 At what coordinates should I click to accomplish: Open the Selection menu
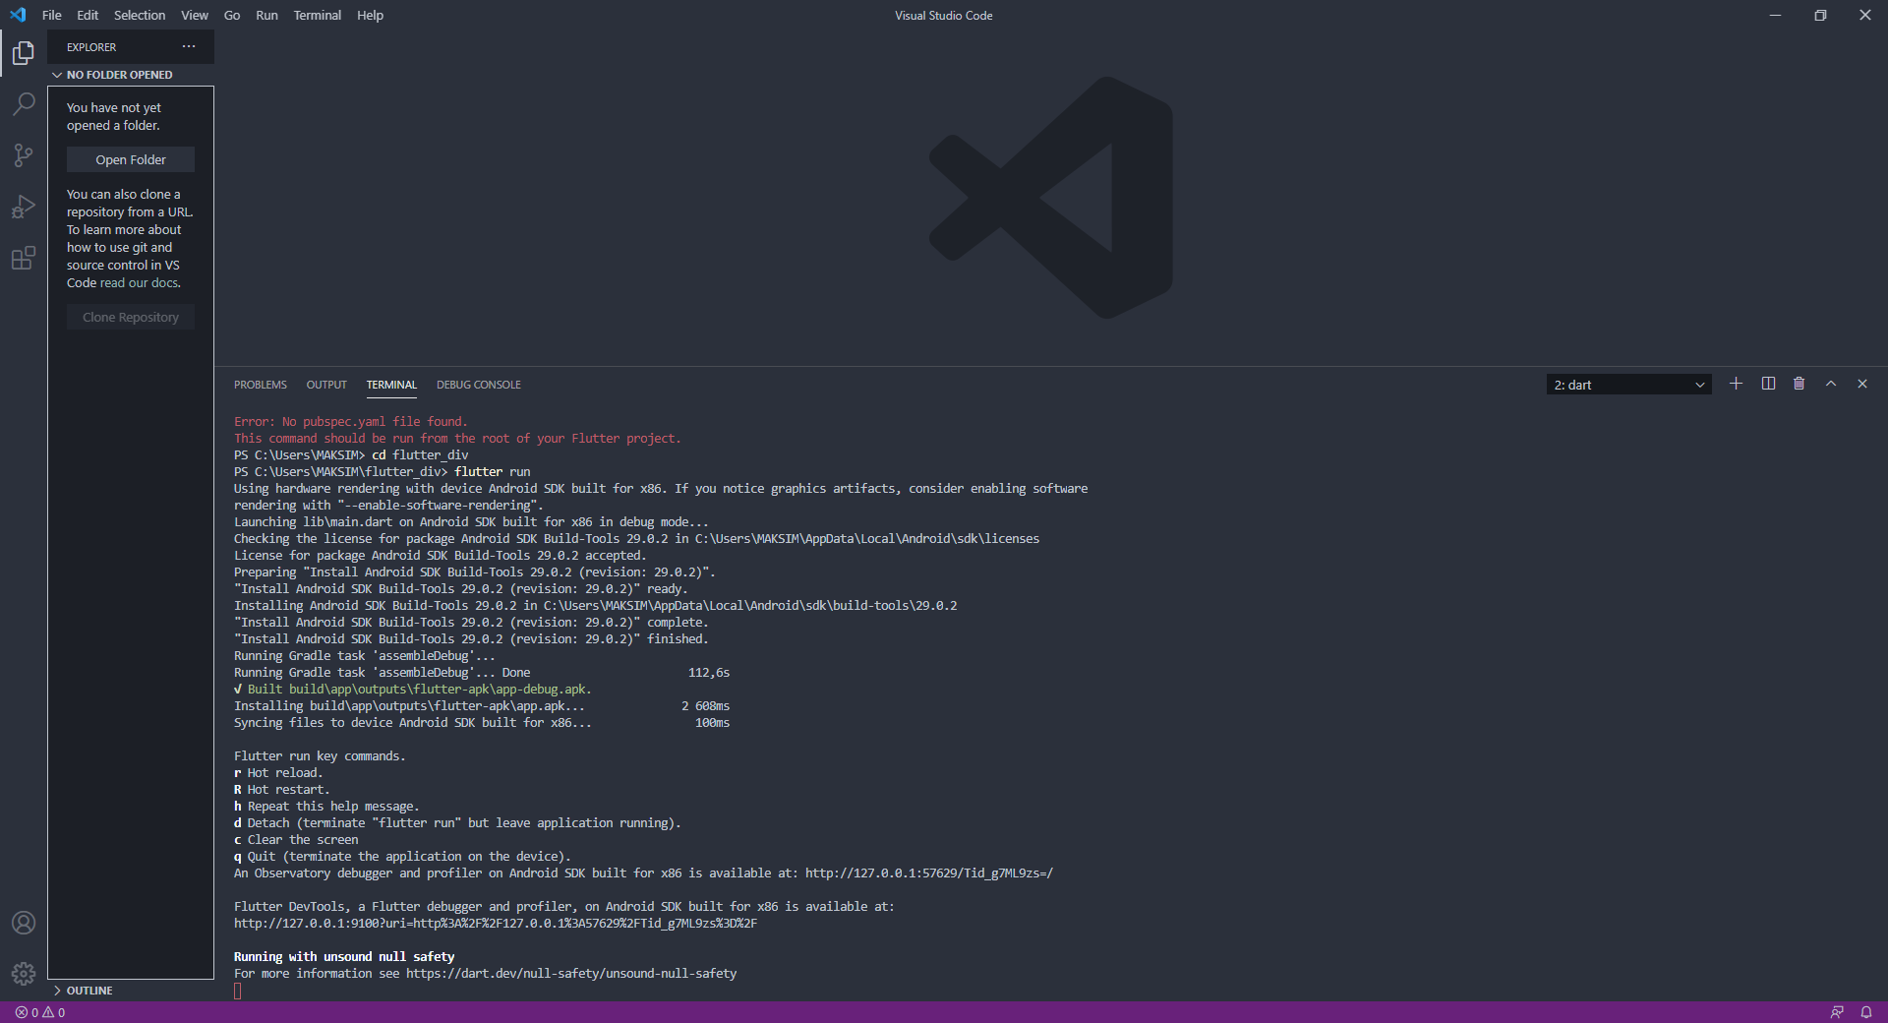tap(140, 15)
